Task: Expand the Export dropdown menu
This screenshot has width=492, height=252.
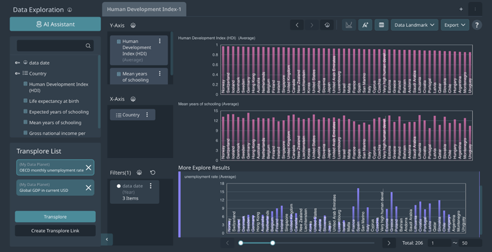Action: pos(454,25)
